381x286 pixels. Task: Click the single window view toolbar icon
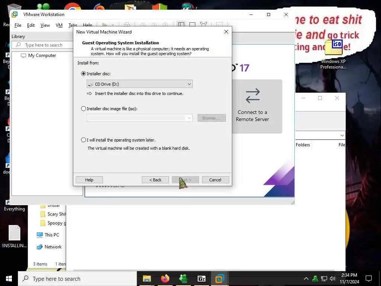coord(192,24)
